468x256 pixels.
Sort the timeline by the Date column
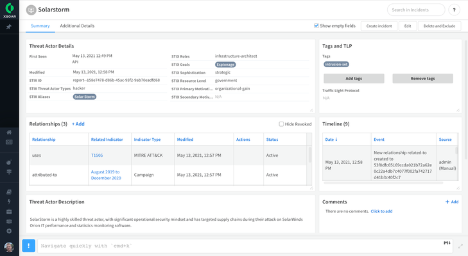pos(331,139)
